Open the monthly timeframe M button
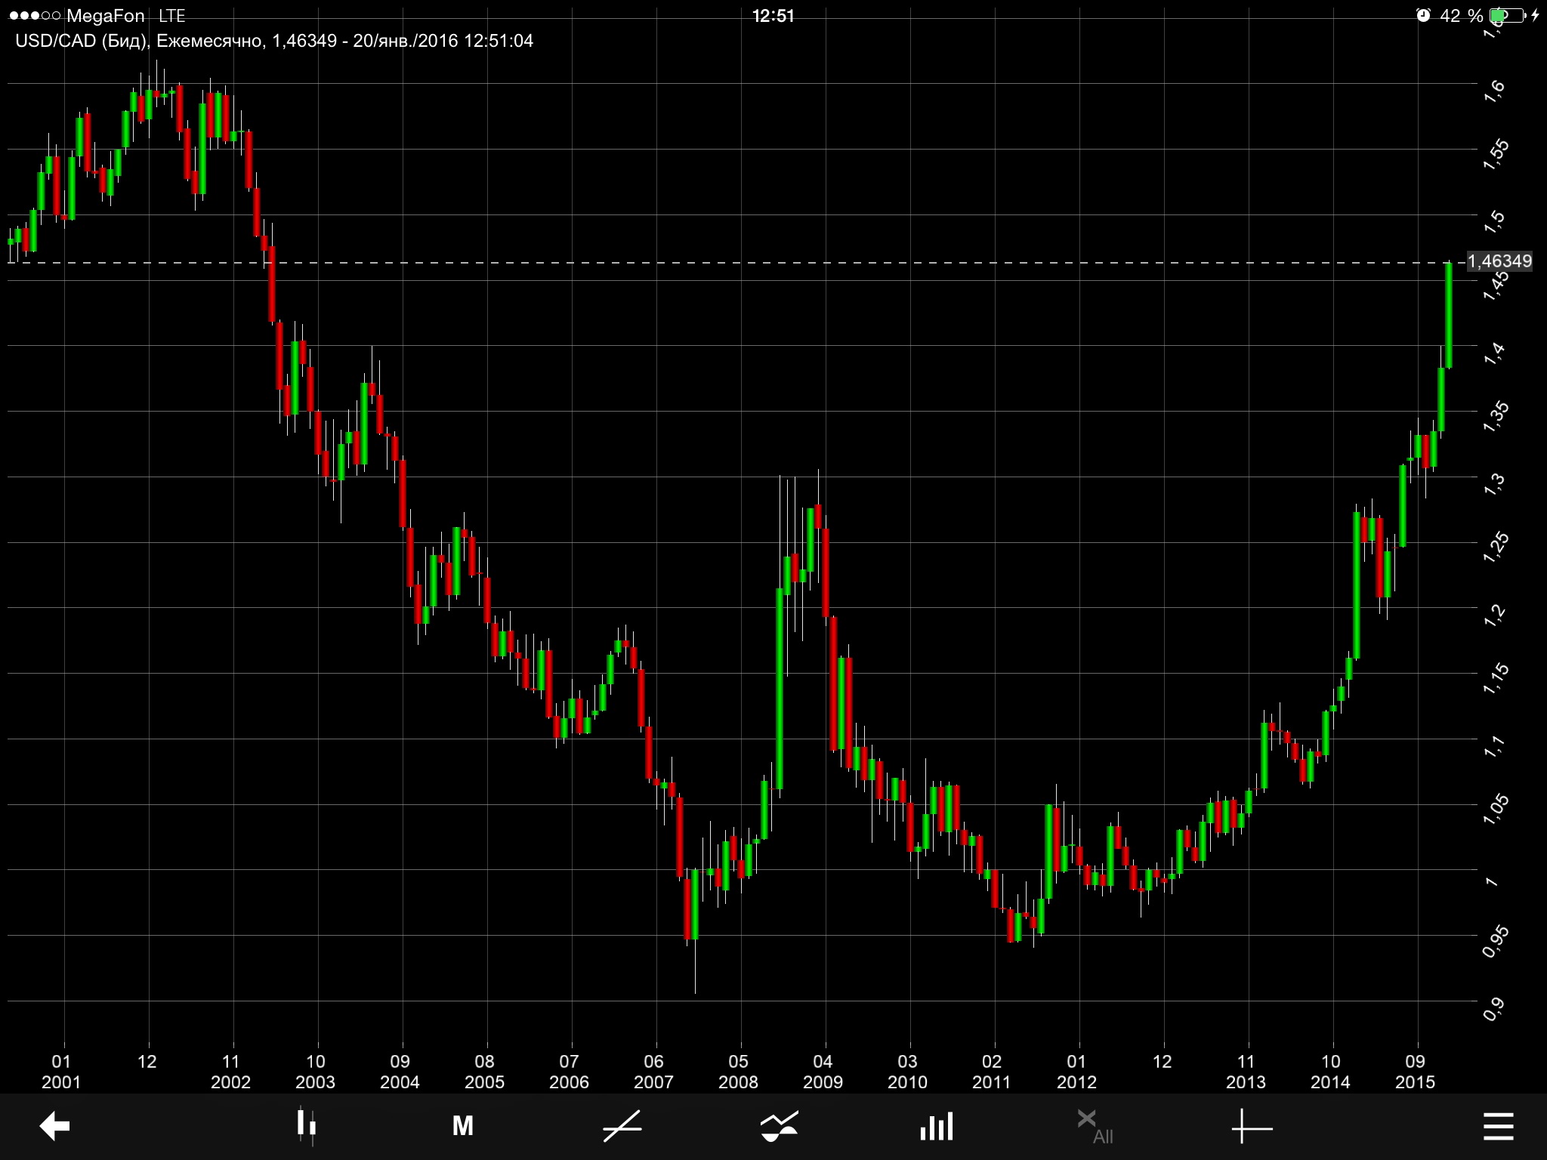This screenshot has height=1160, width=1547. (x=463, y=1126)
